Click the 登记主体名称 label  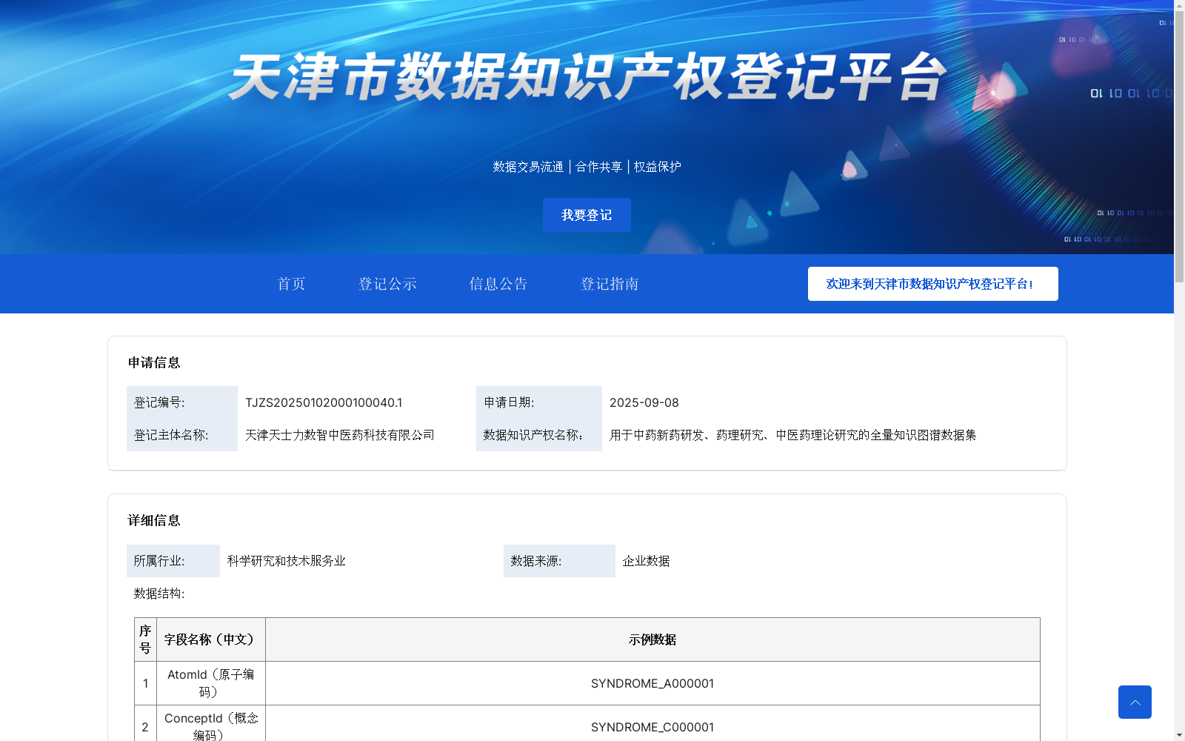171,435
